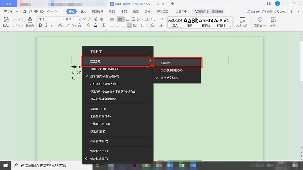Click the Paste (粘贴) clipboard icon
The image size is (303, 170).
[6, 20]
